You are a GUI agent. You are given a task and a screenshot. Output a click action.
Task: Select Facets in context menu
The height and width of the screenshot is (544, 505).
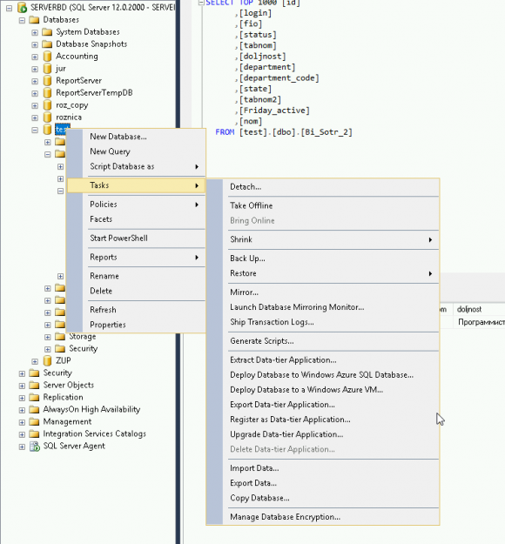(x=136, y=219)
